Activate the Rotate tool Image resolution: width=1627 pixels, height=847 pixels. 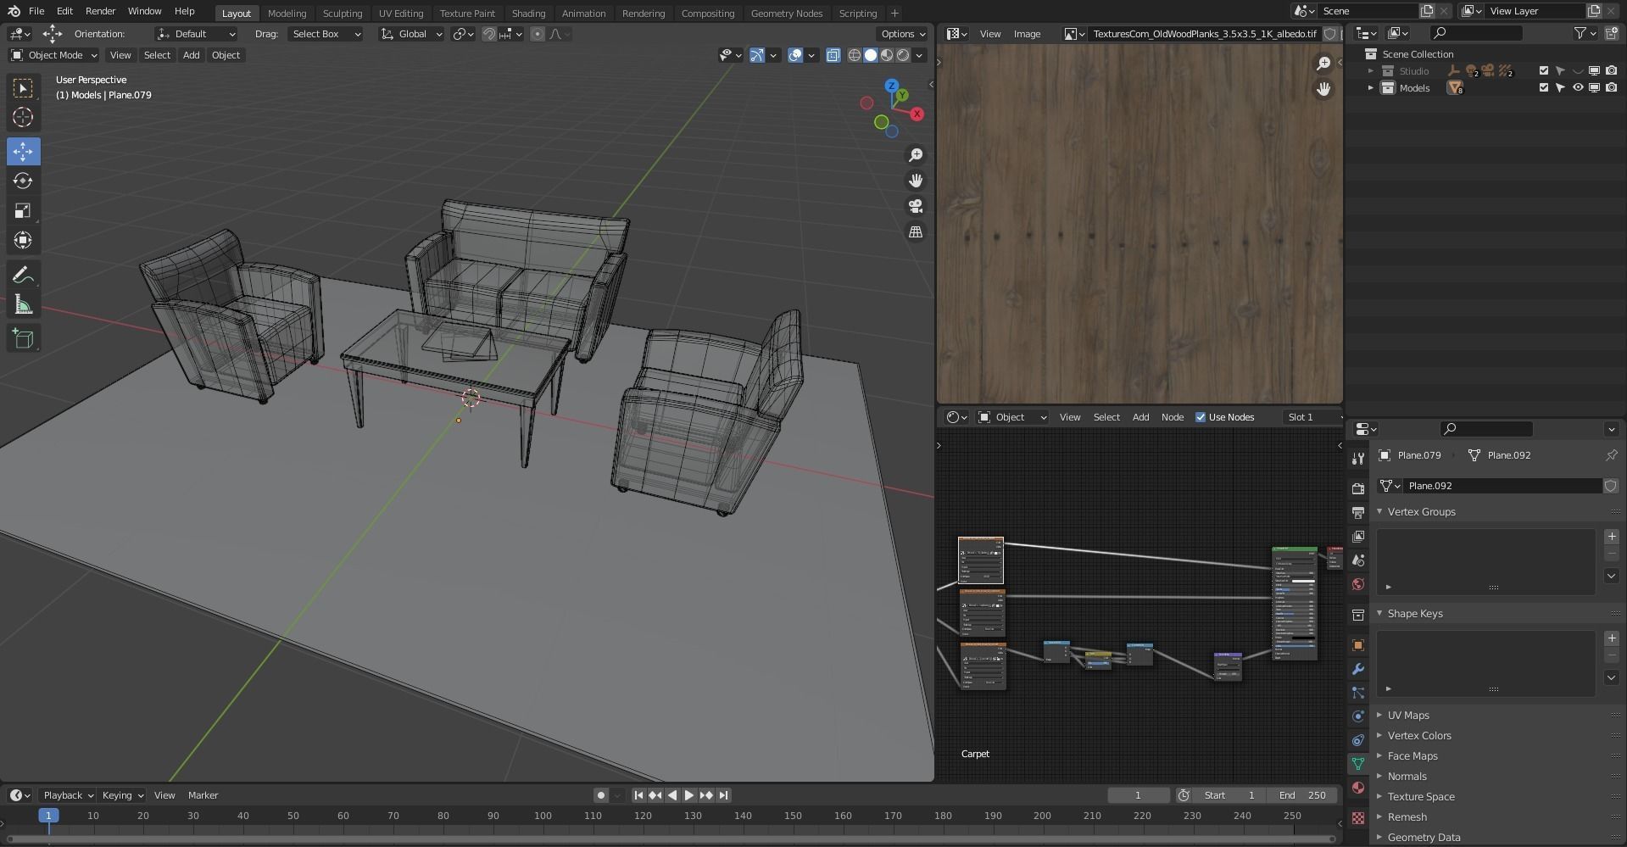23,181
